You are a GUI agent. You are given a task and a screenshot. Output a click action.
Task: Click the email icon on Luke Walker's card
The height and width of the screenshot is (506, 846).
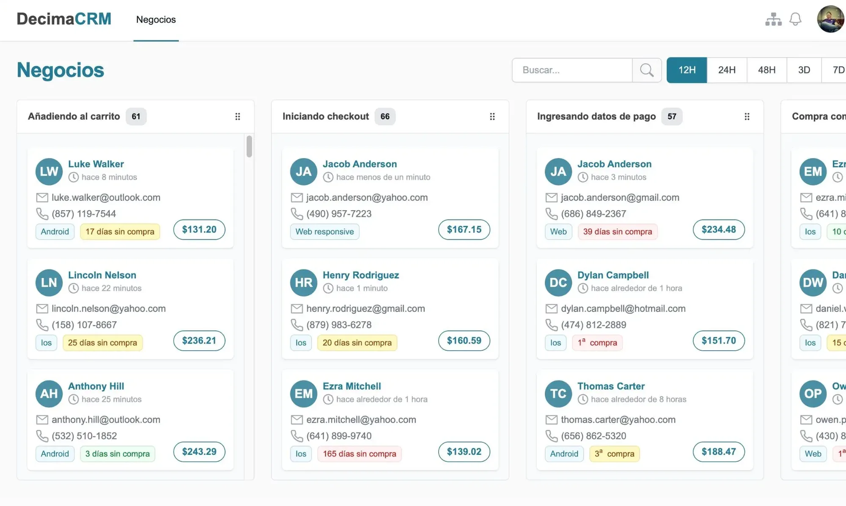tap(42, 198)
